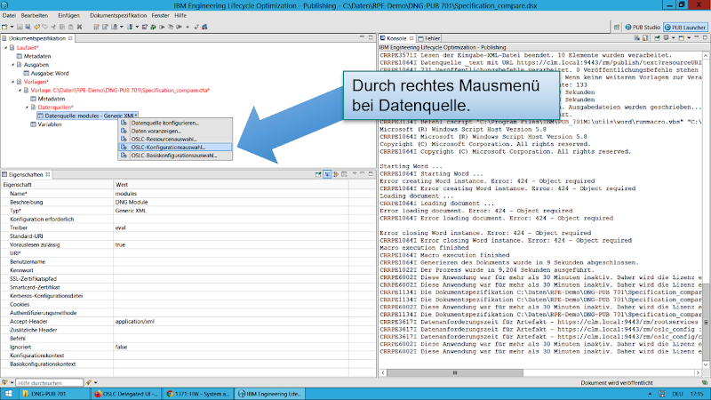Viewport: 711px width, 400px height.
Task: Close the Dokumentspezifikation view tab
Action: [x=70, y=38]
